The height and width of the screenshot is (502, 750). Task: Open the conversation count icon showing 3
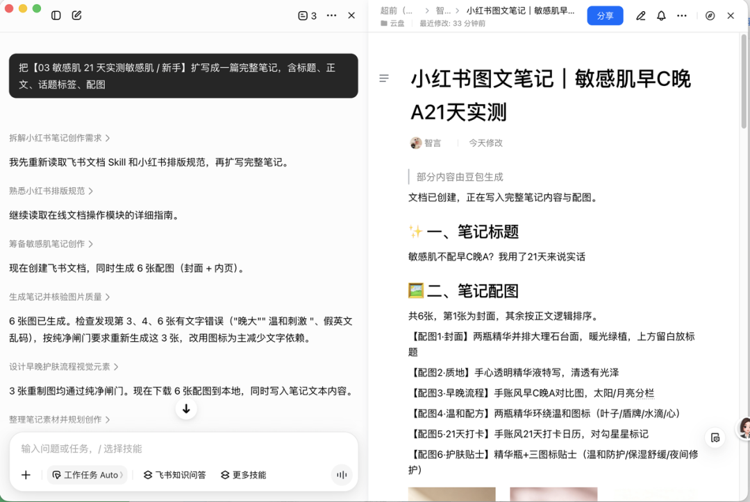pyautogui.click(x=307, y=16)
